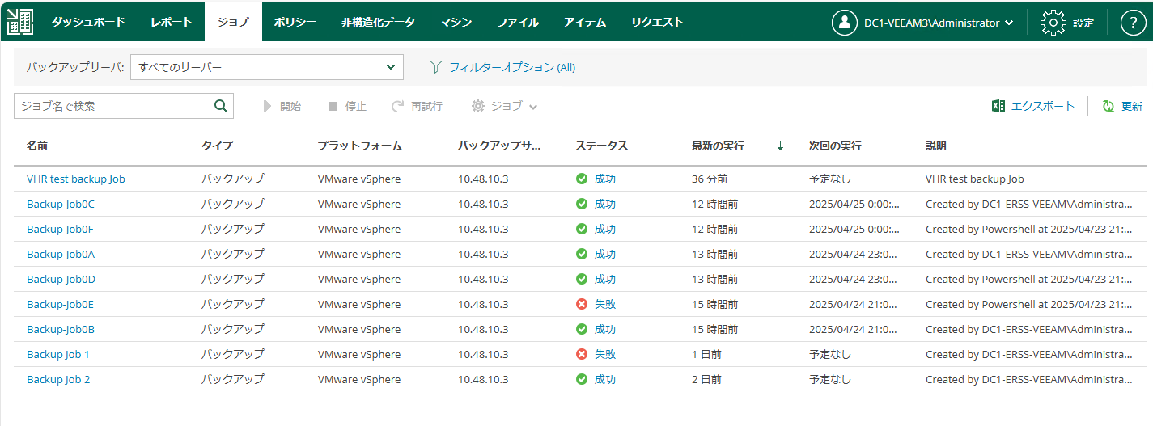
Task: Sort by the プラットフォーム column header
Action: (x=359, y=146)
